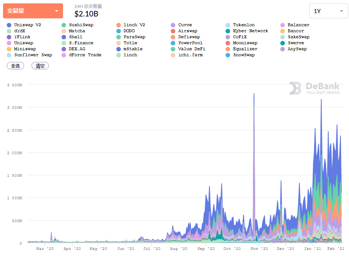Toggle SushiSwap series in legend
The width and height of the screenshot is (349, 257).
coord(77,25)
